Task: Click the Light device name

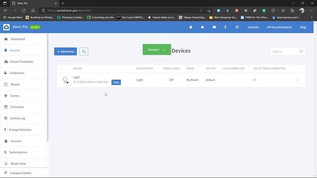Action: click(76, 77)
